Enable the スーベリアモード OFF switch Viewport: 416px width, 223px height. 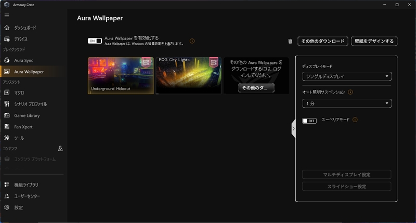click(x=309, y=121)
